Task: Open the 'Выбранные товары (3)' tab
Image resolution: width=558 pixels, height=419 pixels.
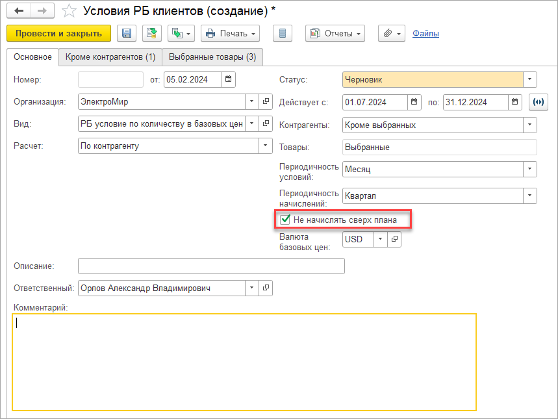Action: pos(212,57)
